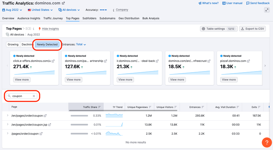Image resolution: width=273 pixels, height=150 pixels.
Task: Open What's new link
Action: [209, 3]
